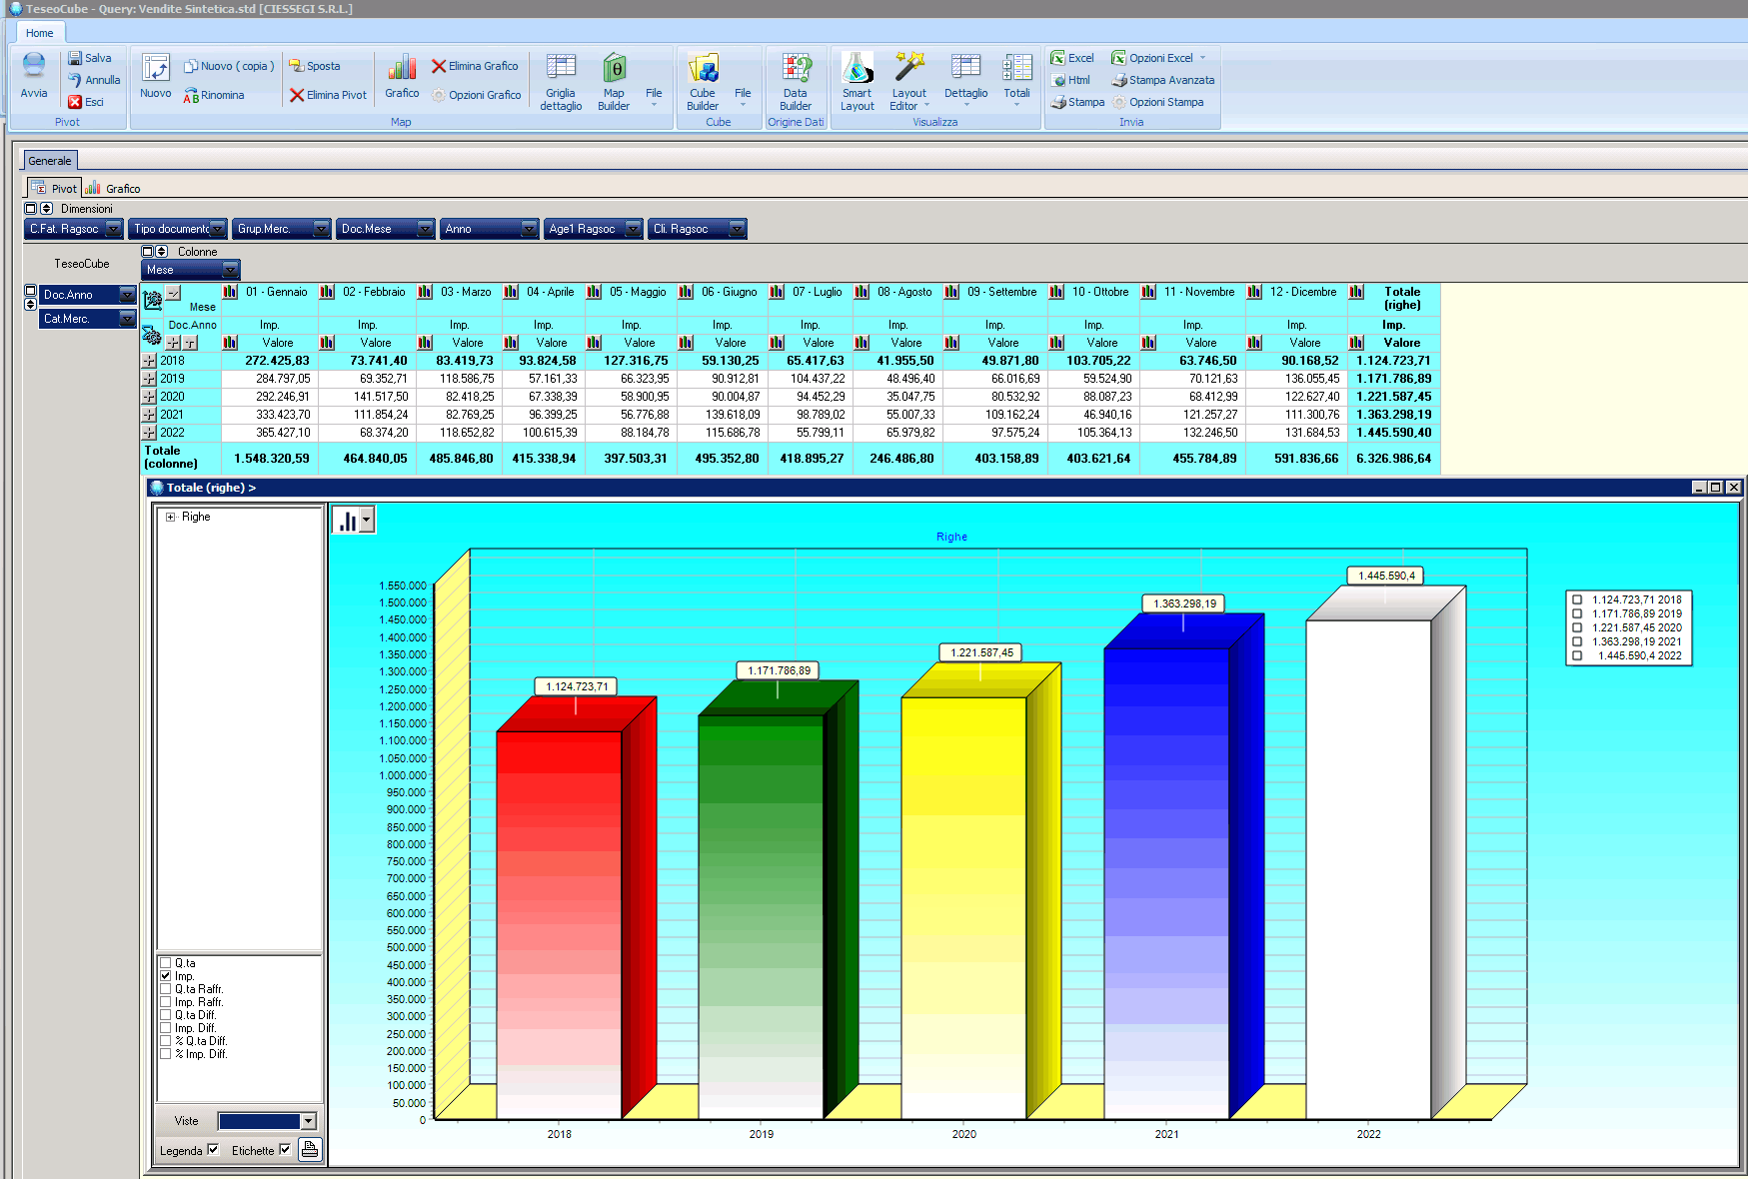This screenshot has width=1748, height=1179.
Task: Open the Cli. Ragsoc dropdown
Action: coord(738,229)
